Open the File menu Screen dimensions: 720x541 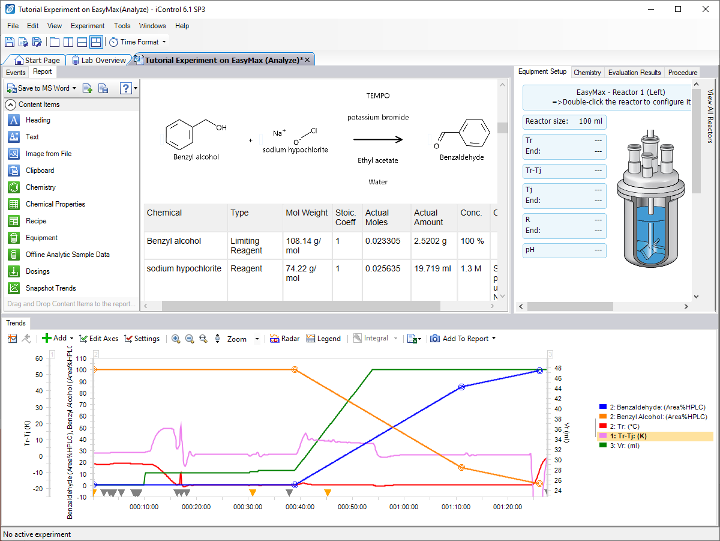coord(13,26)
